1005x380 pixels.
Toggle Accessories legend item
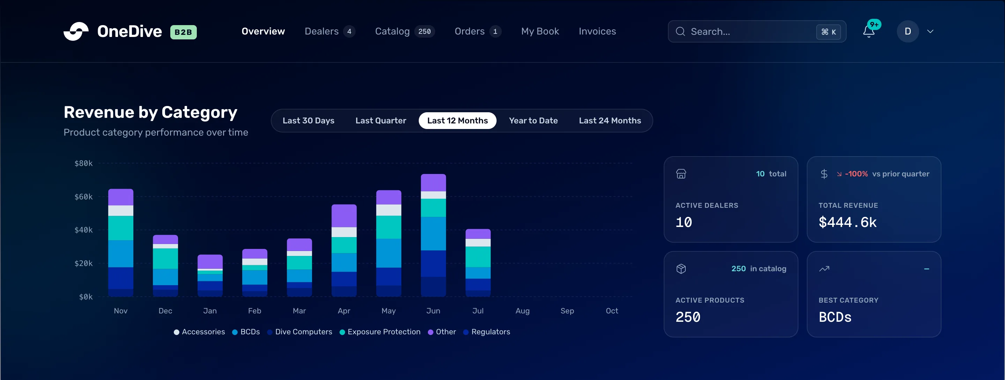pyautogui.click(x=199, y=332)
